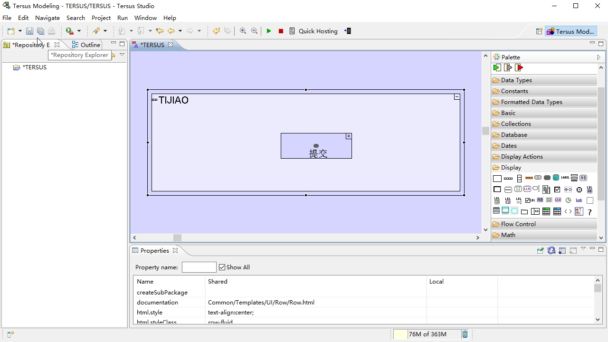
Task: Select the question mark palette icon
Action: click(590, 212)
